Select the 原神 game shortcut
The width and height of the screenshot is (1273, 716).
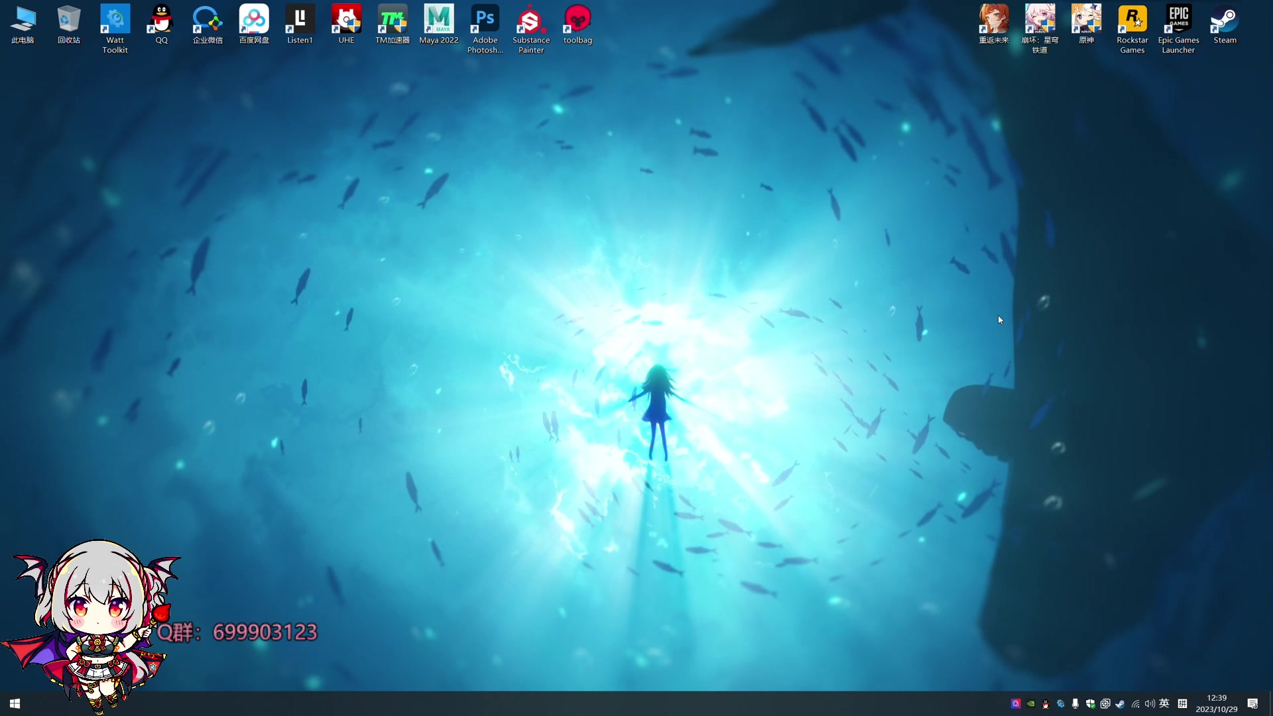click(x=1086, y=25)
